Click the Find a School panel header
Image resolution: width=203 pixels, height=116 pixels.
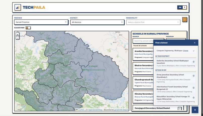click(176, 43)
